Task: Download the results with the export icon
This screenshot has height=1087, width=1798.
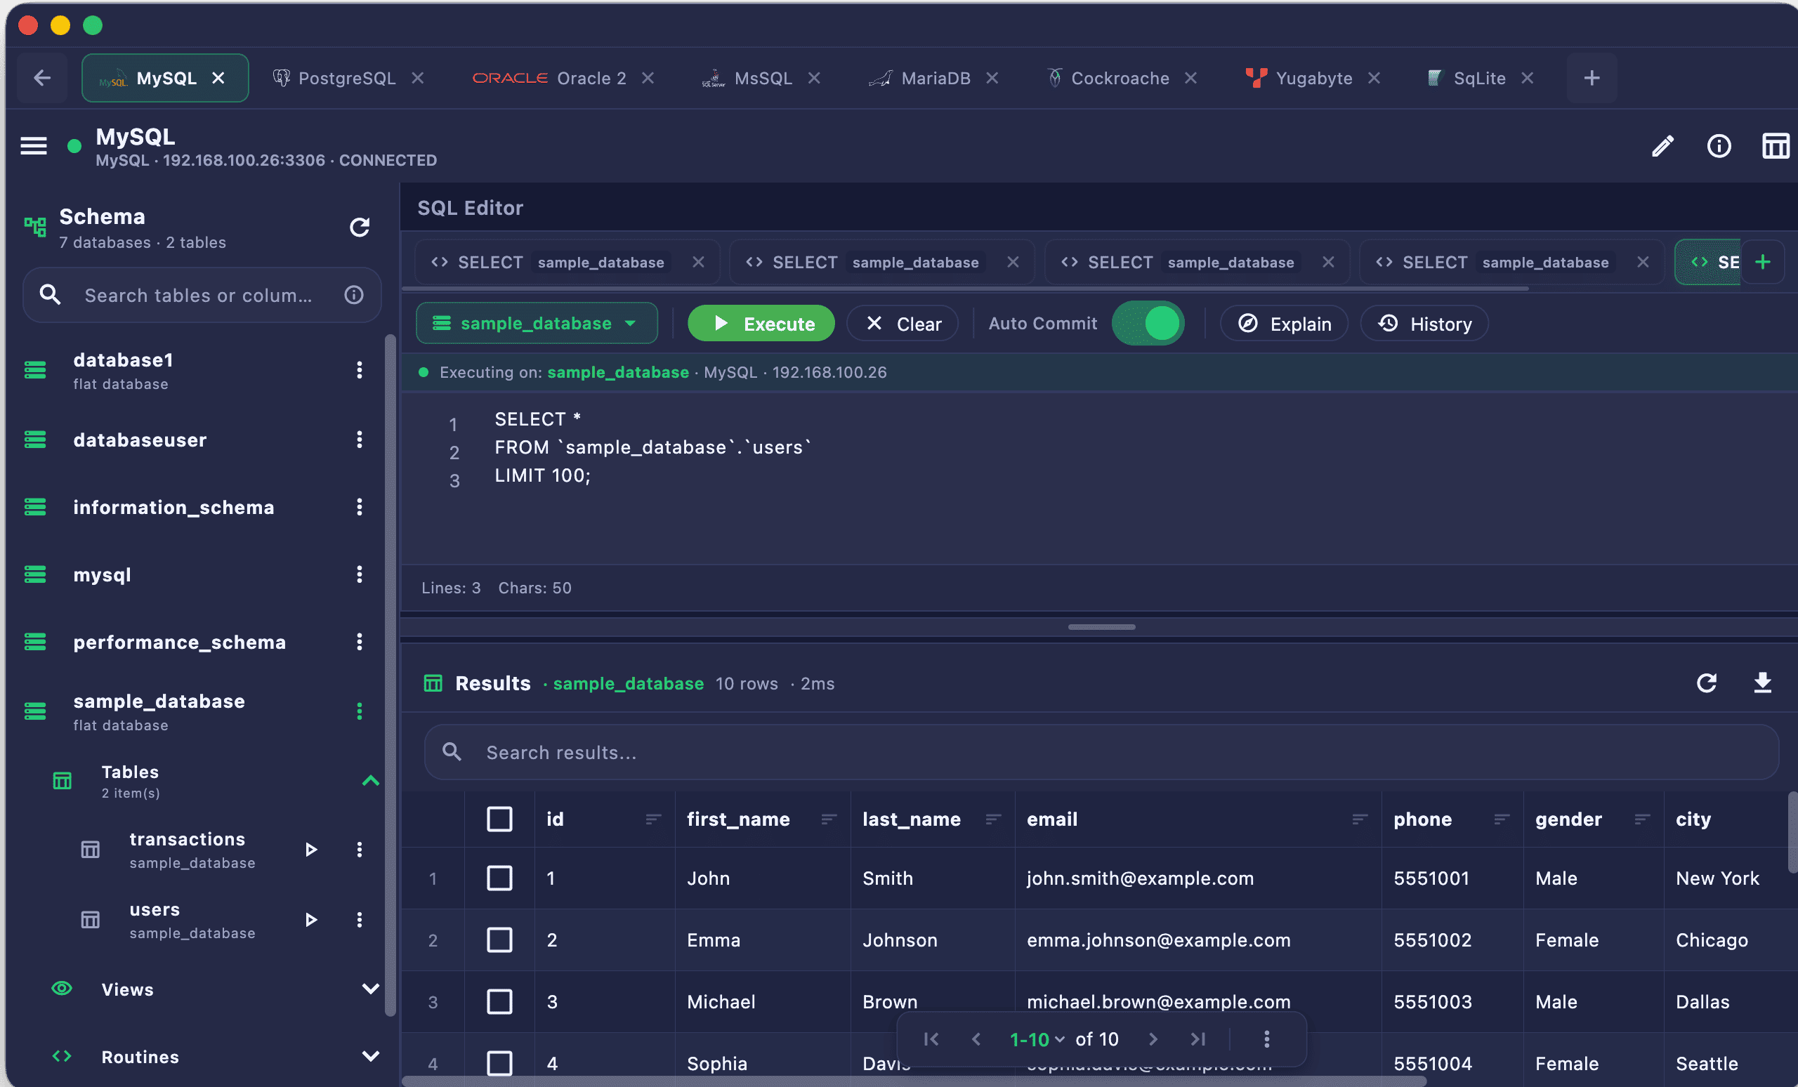Action: (x=1762, y=683)
